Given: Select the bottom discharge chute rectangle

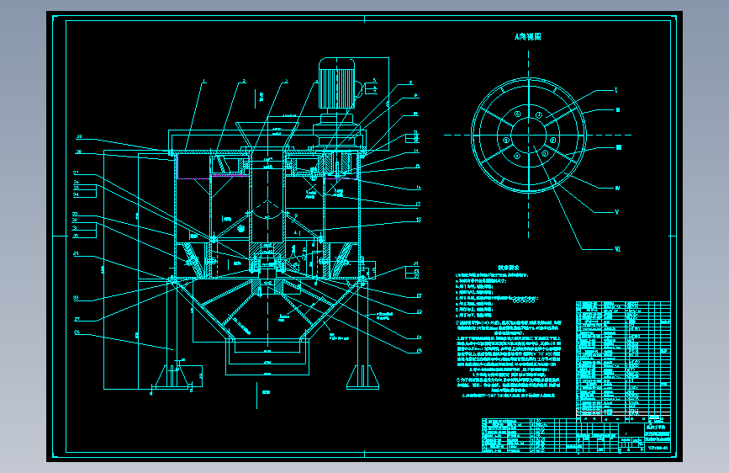Looking at the screenshot, I should (267, 357).
